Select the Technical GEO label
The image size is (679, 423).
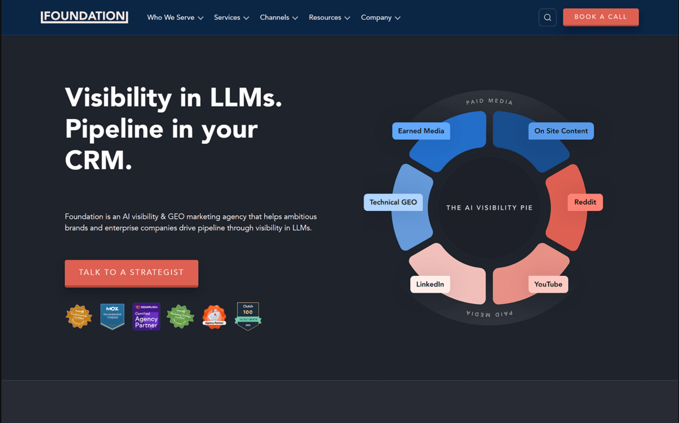tap(393, 202)
